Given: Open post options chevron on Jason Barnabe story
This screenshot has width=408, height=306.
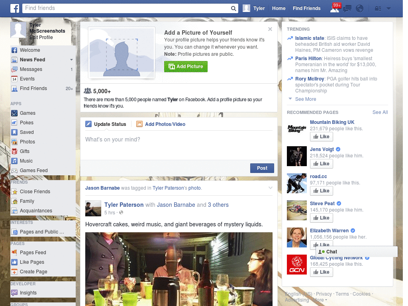Looking at the screenshot, I should pos(271,188).
